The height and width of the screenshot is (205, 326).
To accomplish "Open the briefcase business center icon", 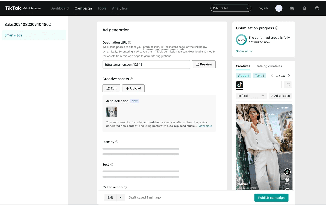I will (292, 8).
